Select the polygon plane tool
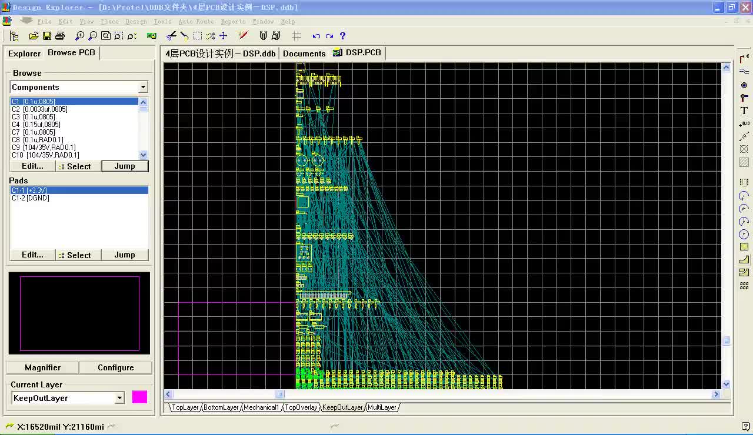The height and width of the screenshot is (435, 753). point(744,260)
